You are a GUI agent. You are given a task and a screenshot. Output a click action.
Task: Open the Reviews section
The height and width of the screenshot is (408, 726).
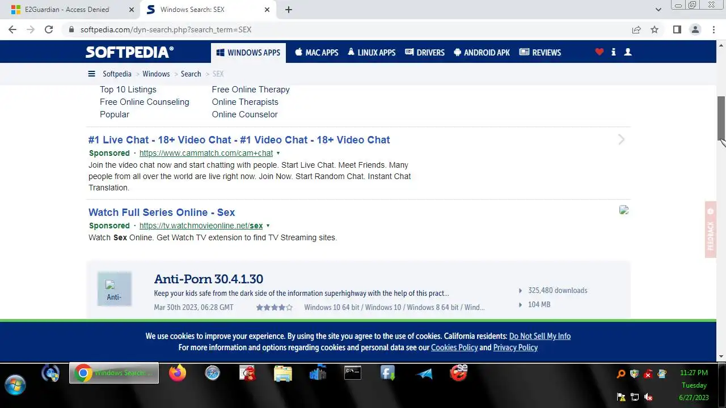tap(540, 53)
